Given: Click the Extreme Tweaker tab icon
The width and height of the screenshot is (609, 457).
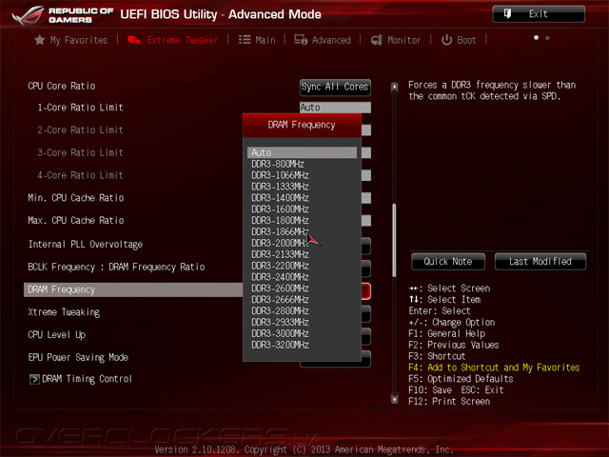Looking at the screenshot, I should tap(134, 40).
